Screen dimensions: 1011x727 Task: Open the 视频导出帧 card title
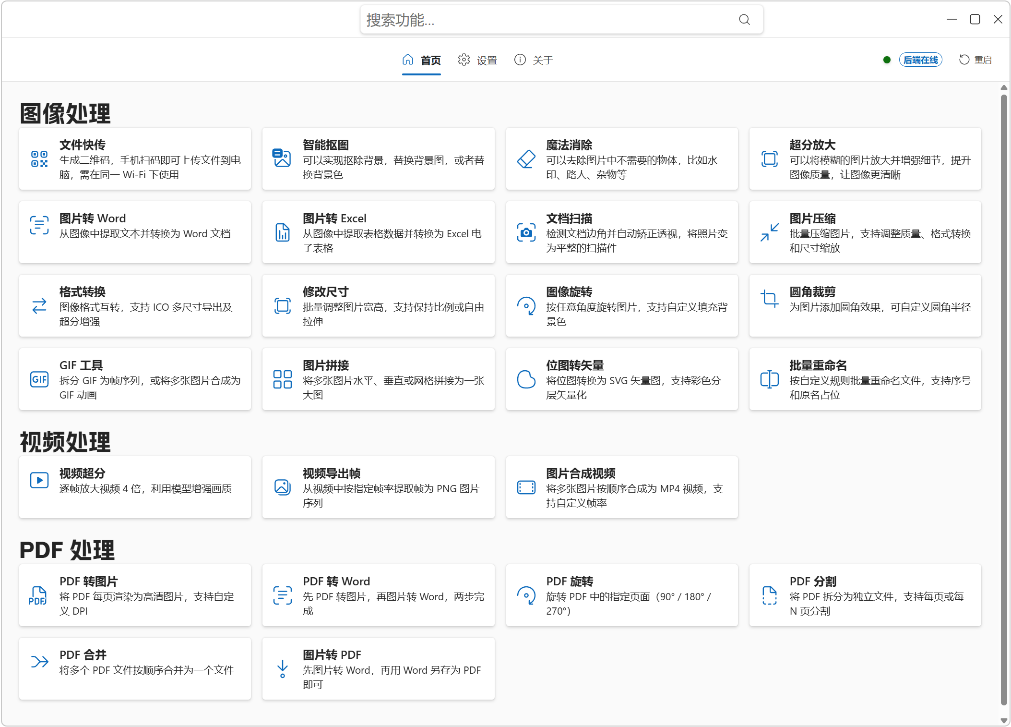(x=332, y=473)
